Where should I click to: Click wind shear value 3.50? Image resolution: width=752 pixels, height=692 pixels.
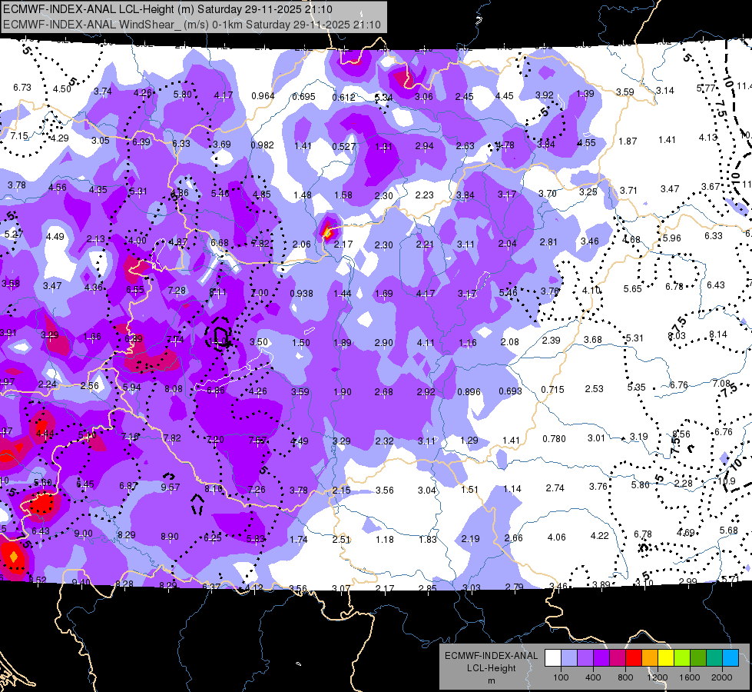point(259,342)
